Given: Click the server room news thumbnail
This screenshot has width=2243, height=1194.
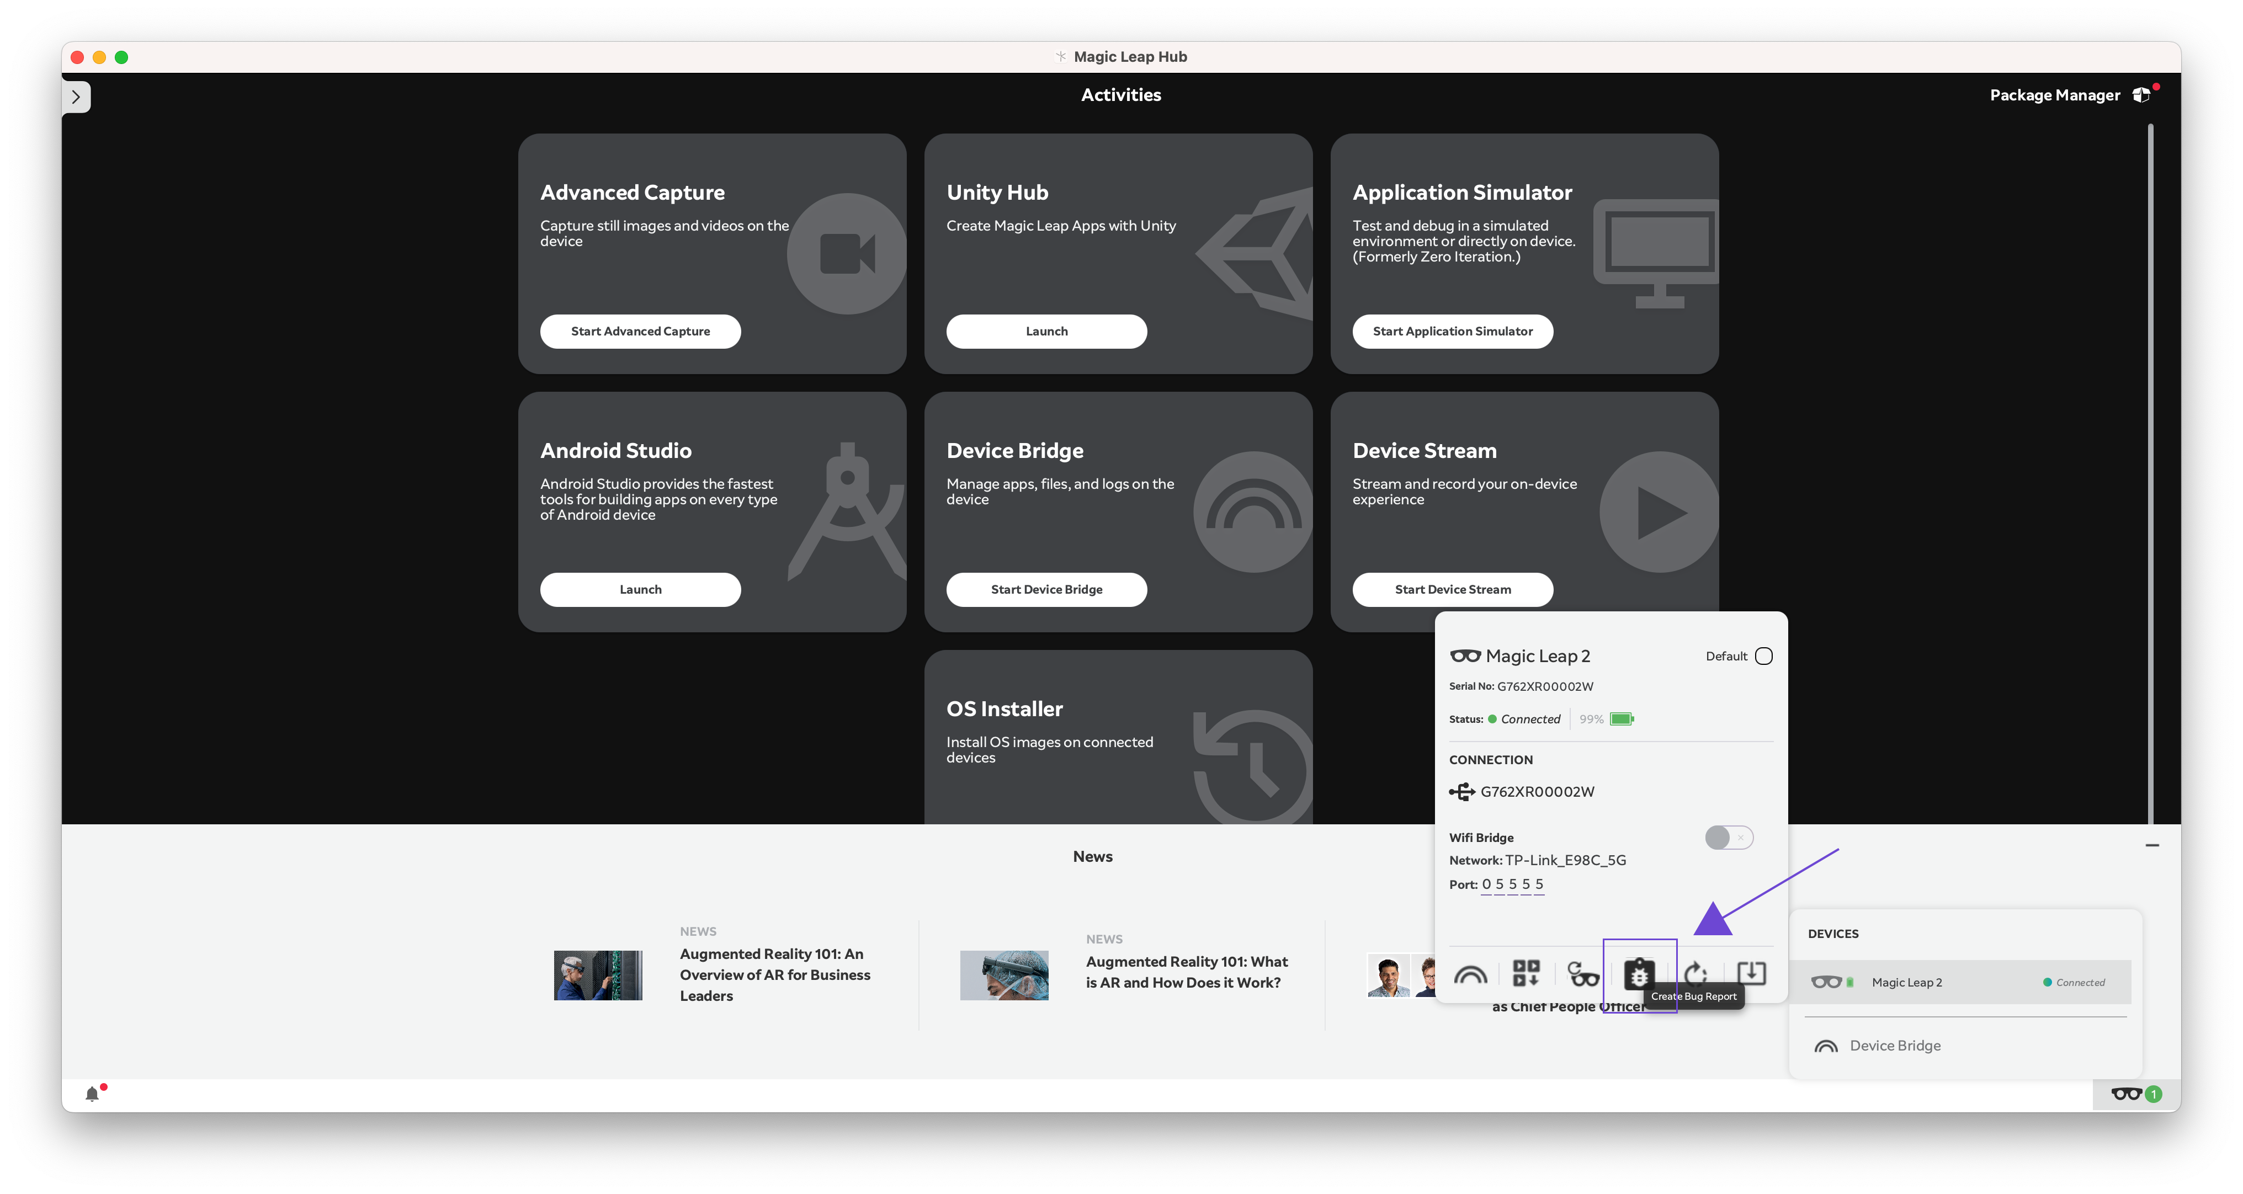Looking at the screenshot, I should pyautogui.click(x=597, y=975).
